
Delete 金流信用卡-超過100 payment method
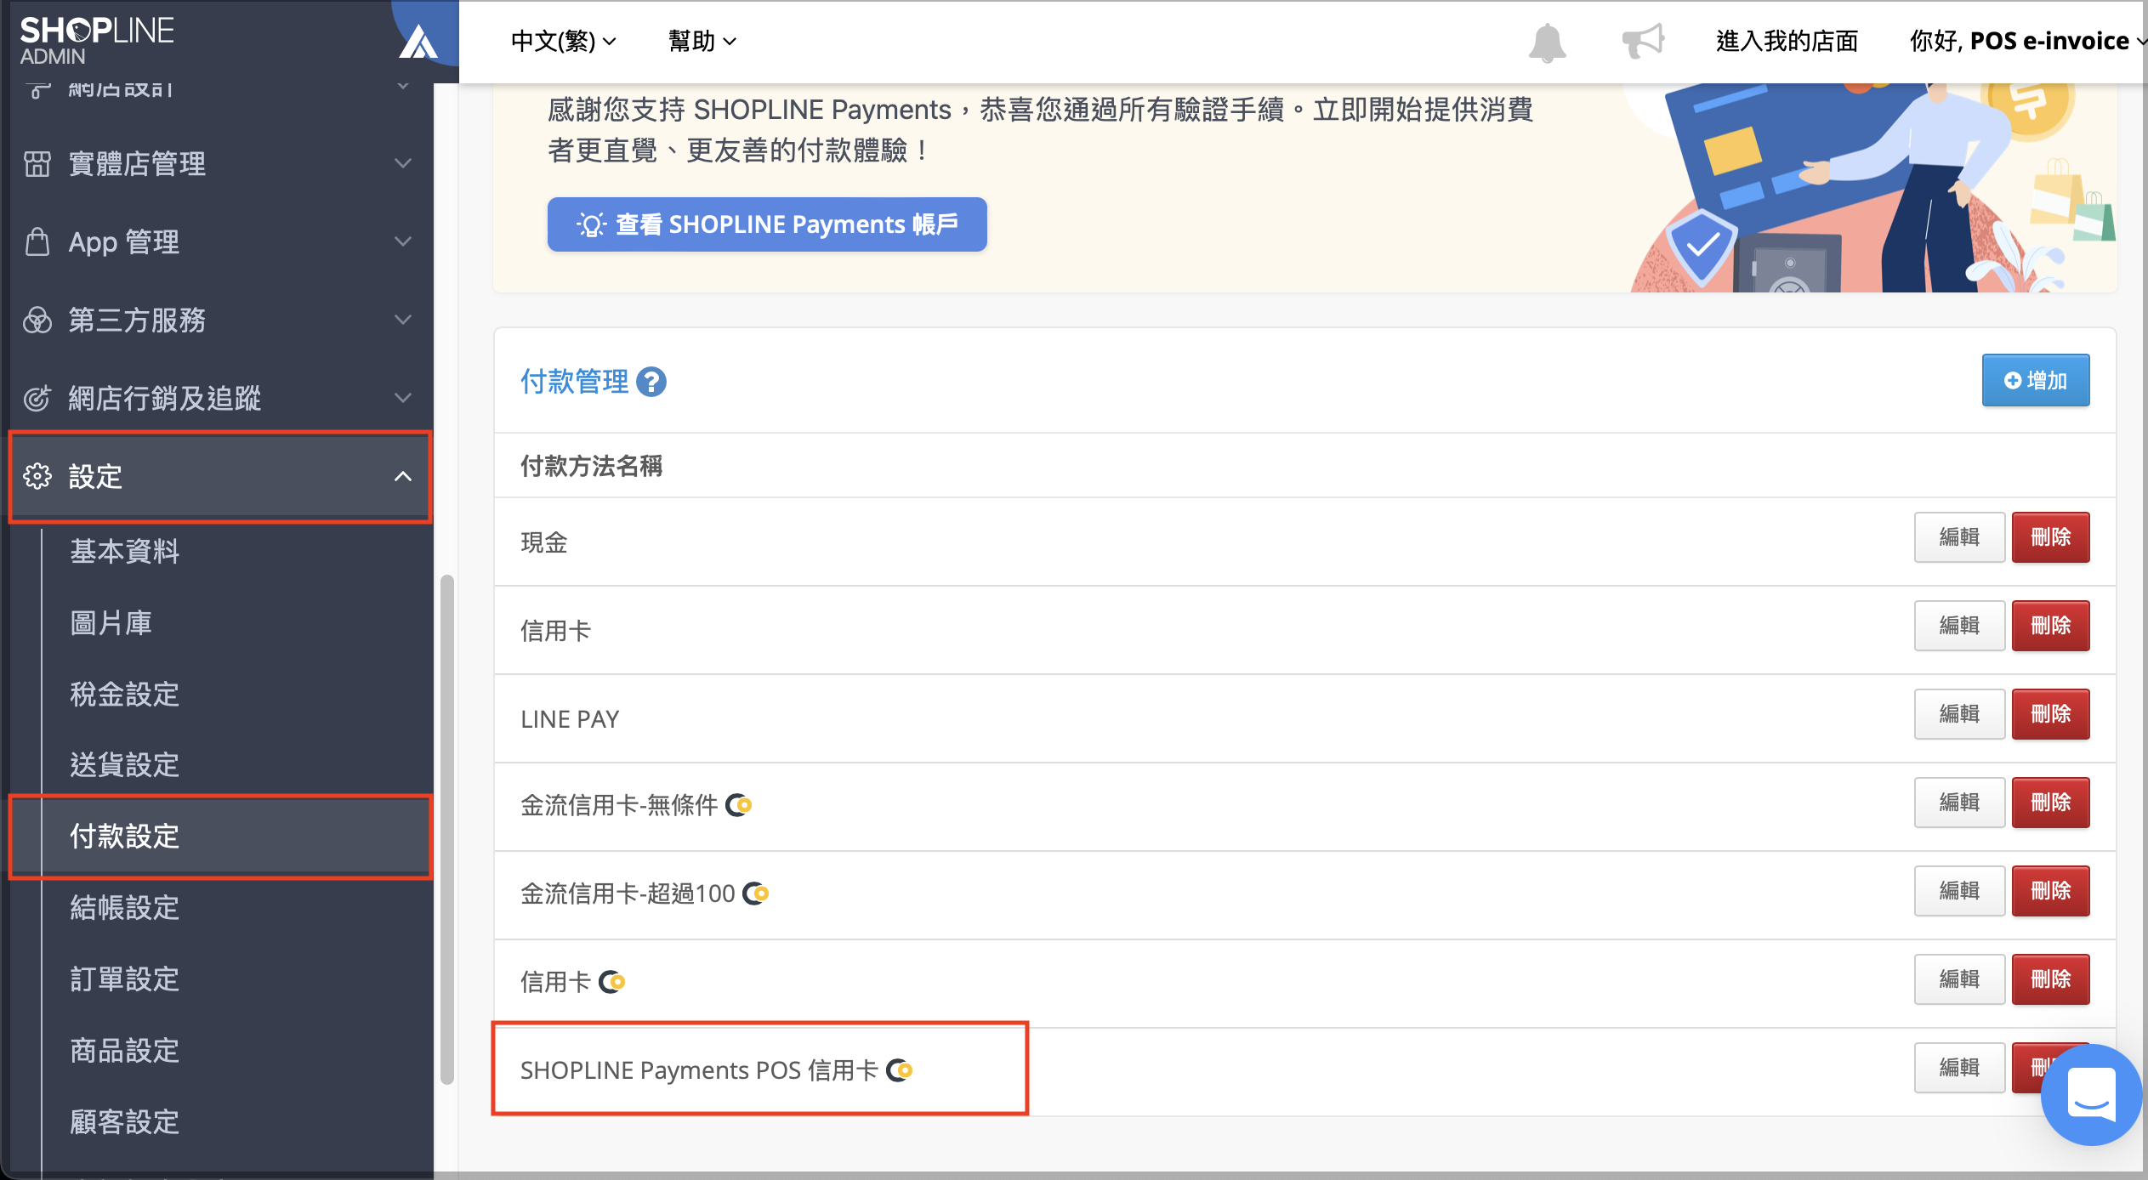click(2050, 891)
